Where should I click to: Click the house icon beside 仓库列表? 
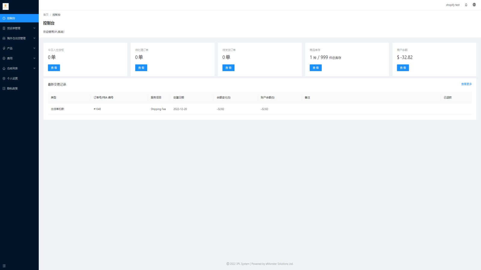(x=4, y=68)
